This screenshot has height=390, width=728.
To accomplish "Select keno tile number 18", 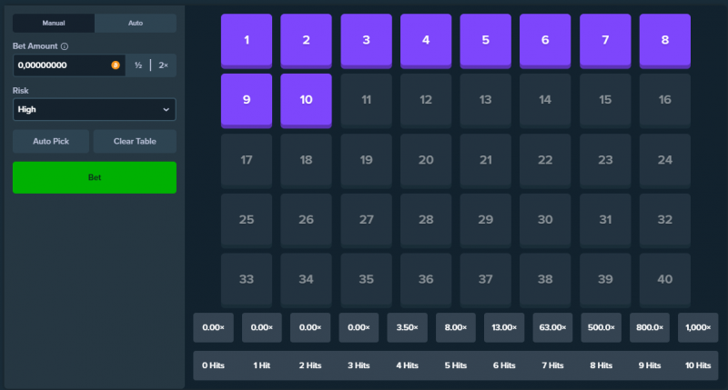I will point(306,161).
